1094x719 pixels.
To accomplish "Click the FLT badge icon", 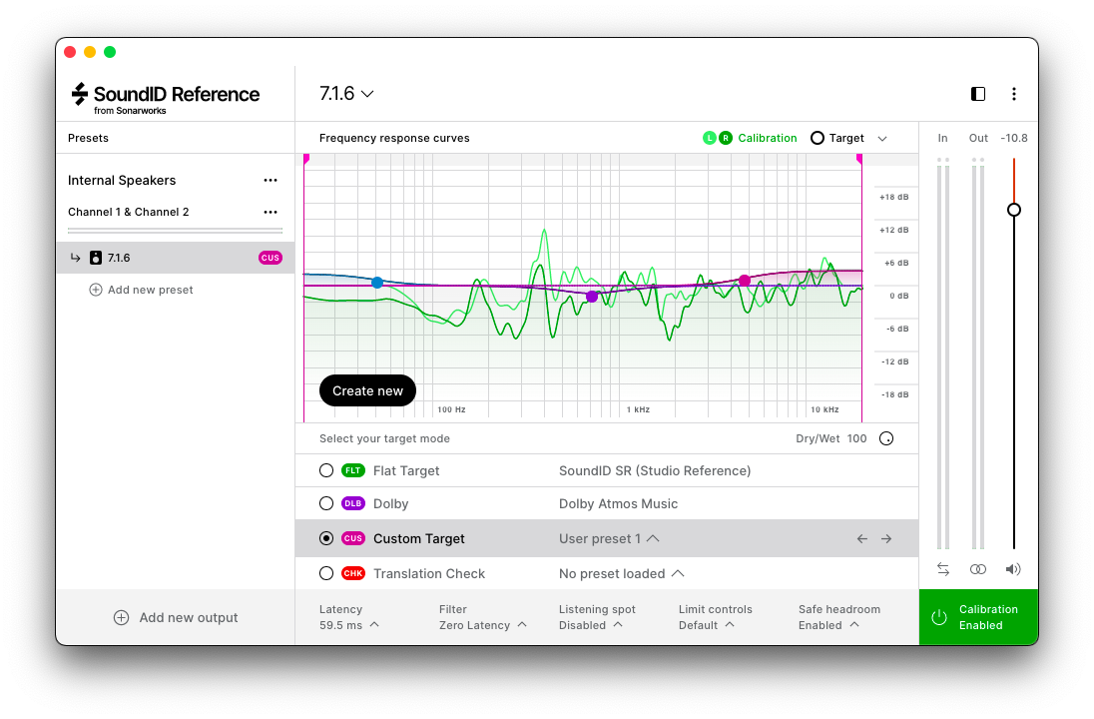I will point(353,470).
